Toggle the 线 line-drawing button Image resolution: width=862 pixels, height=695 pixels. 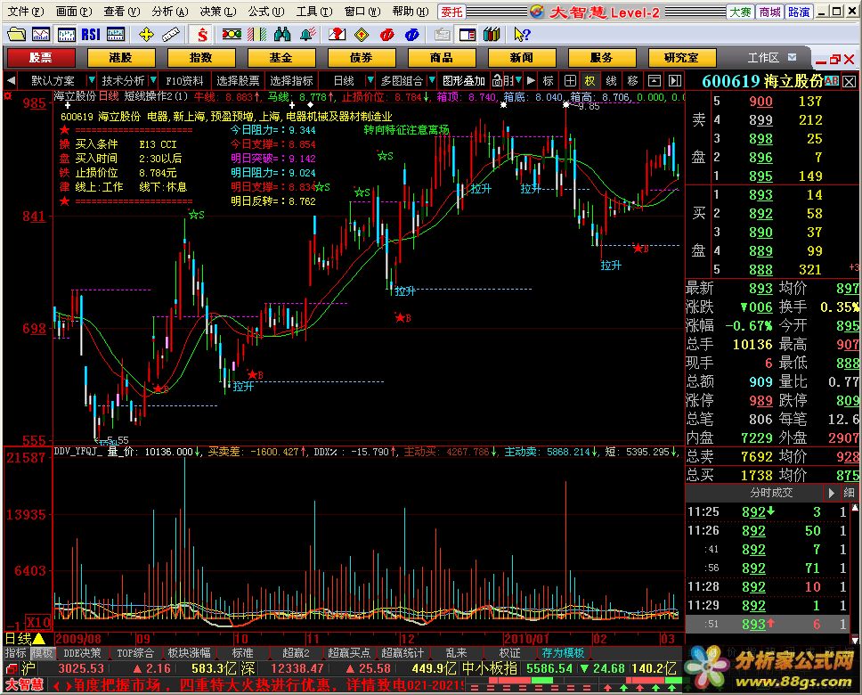611,81
